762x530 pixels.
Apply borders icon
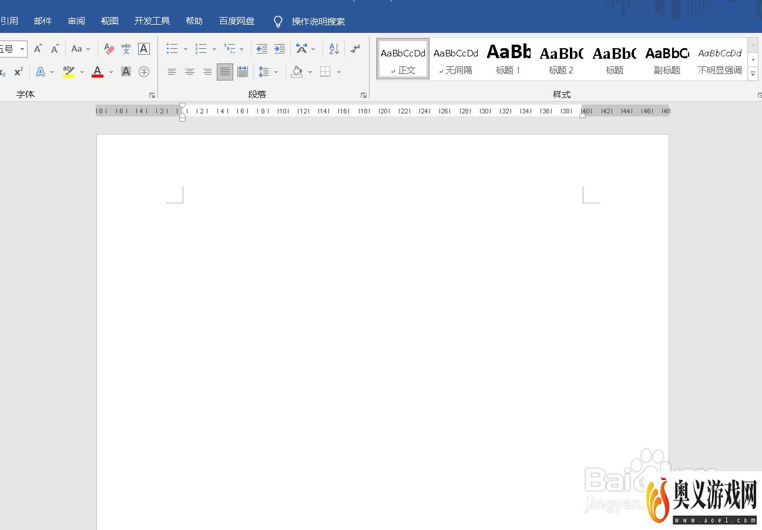coord(325,72)
